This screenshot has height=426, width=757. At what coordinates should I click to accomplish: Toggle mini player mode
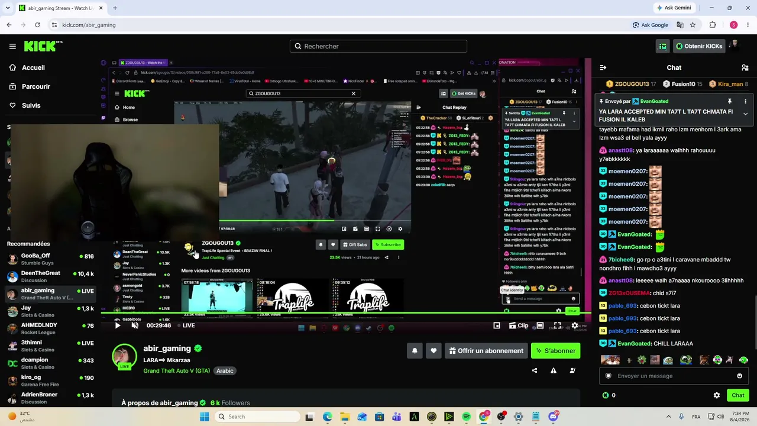point(497,325)
